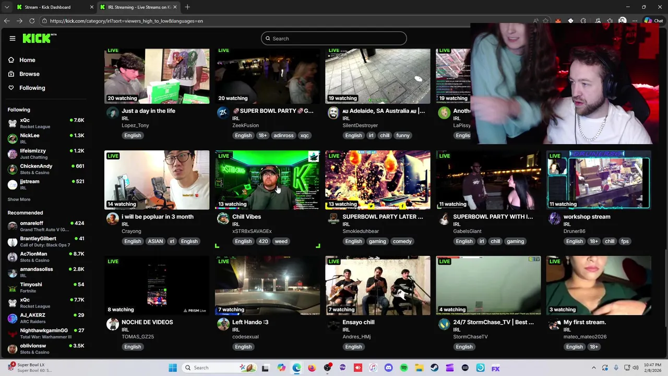Click SilentDestroyer channel avatar

tap(333, 113)
